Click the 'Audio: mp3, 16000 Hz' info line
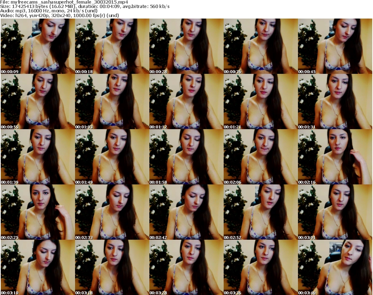373x295 pixels. 49,11
